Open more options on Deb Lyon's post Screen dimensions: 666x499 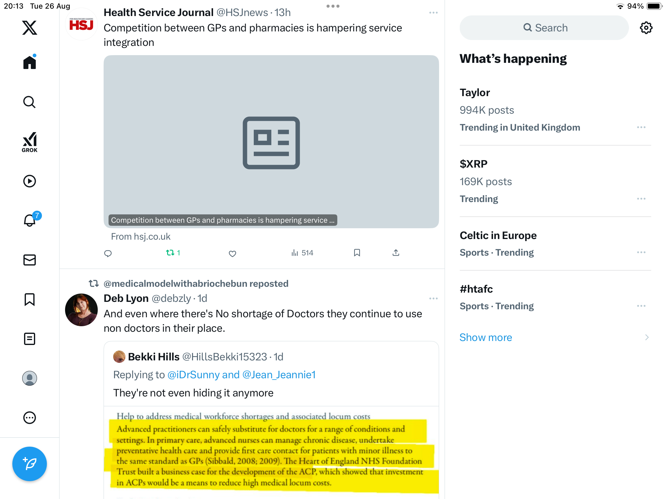(x=433, y=298)
